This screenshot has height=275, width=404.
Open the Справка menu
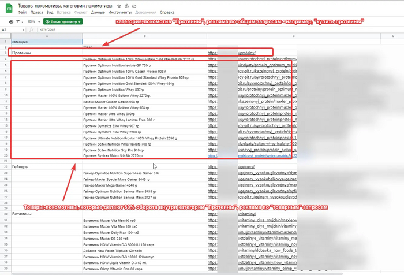pos(167,12)
